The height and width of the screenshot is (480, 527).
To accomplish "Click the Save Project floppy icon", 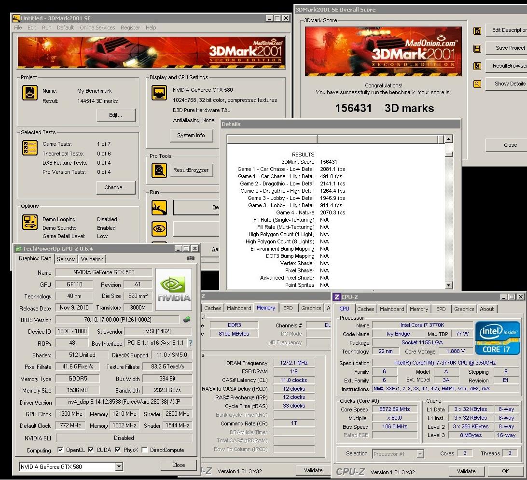I will (477, 49).
